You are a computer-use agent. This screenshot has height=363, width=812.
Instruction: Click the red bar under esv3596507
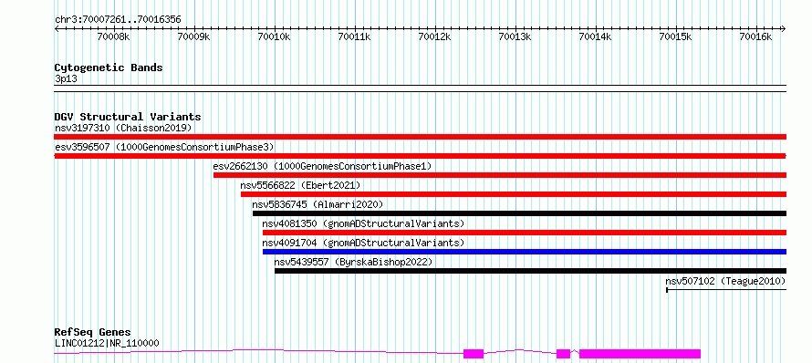pos(421,156)
